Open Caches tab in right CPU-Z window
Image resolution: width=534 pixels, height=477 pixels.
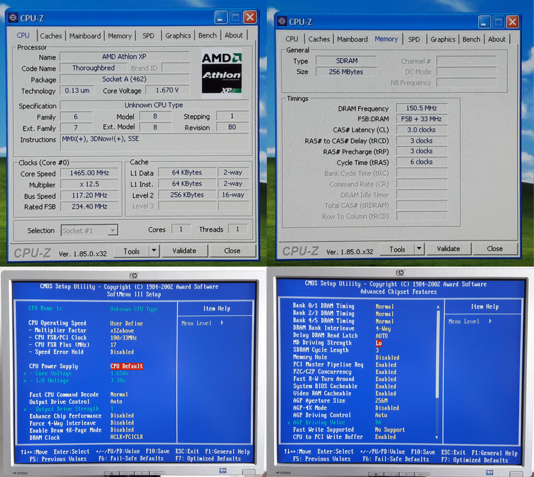click(x=319, y=39)
